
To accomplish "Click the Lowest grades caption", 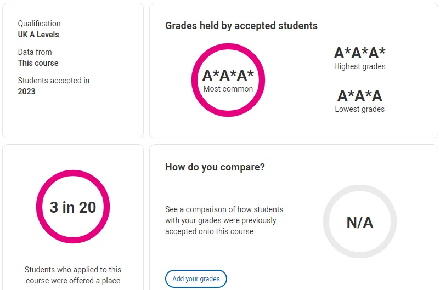I will coord(360,109).
